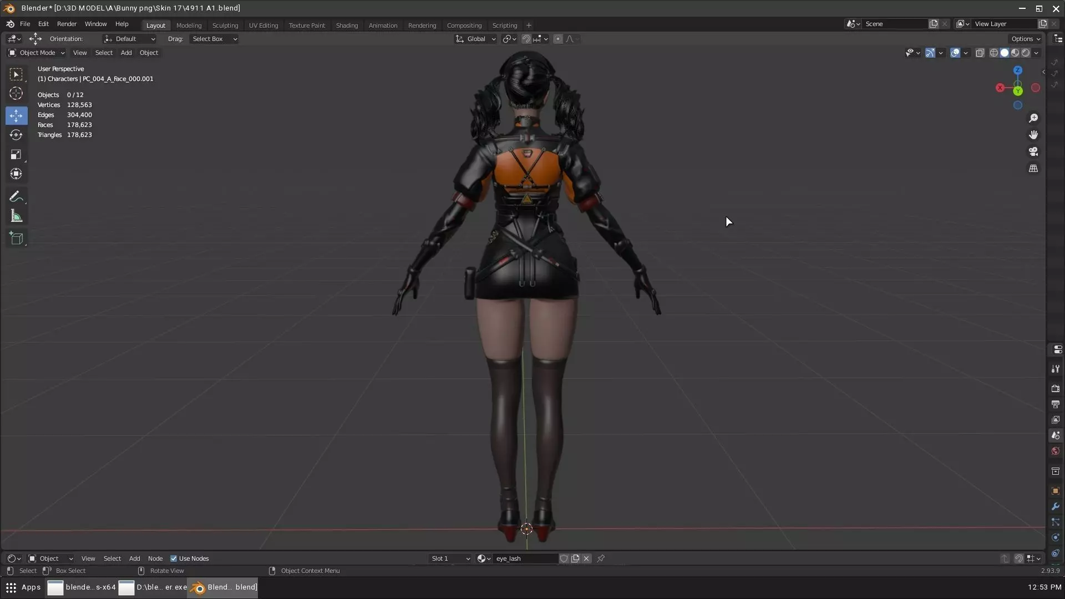
Task: Switch to rendered shading
Action: 1026,53
